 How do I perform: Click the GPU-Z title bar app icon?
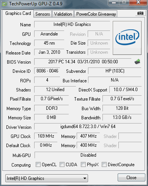pos(5,4)
